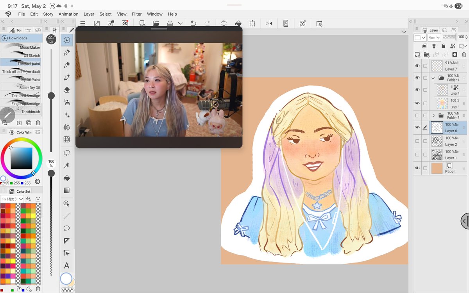Screen dimensions: 469x293
Task: Hide Folder 1 using its eye icon
Action: pyautogui.click(x=417, y=78)
